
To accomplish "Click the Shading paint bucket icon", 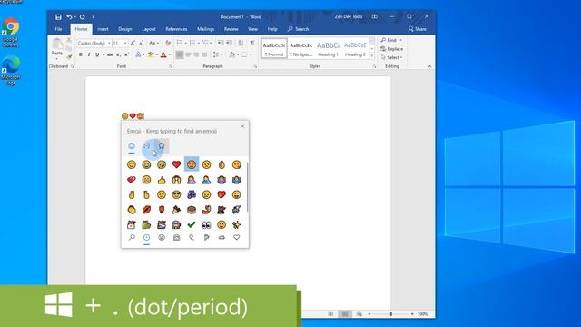I will (231, 54).
